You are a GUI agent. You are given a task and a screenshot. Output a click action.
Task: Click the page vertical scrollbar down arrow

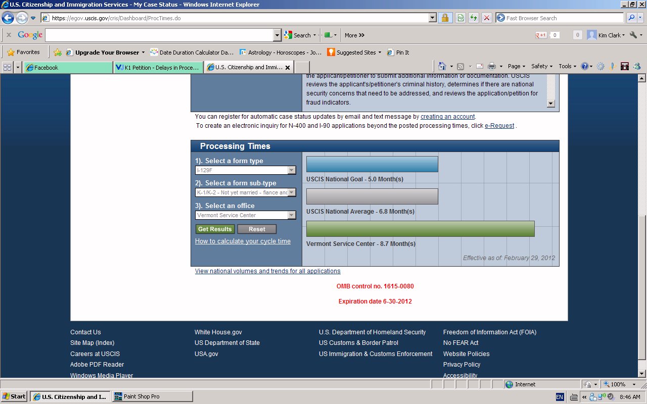642,373
